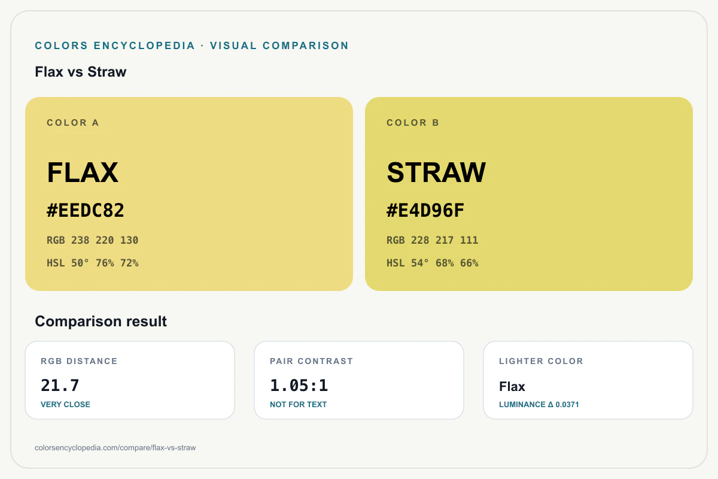Viewport: 718px width, 479px height.
Task: Click the VERY CLOSE status text
Action: (x=65, y=404)
